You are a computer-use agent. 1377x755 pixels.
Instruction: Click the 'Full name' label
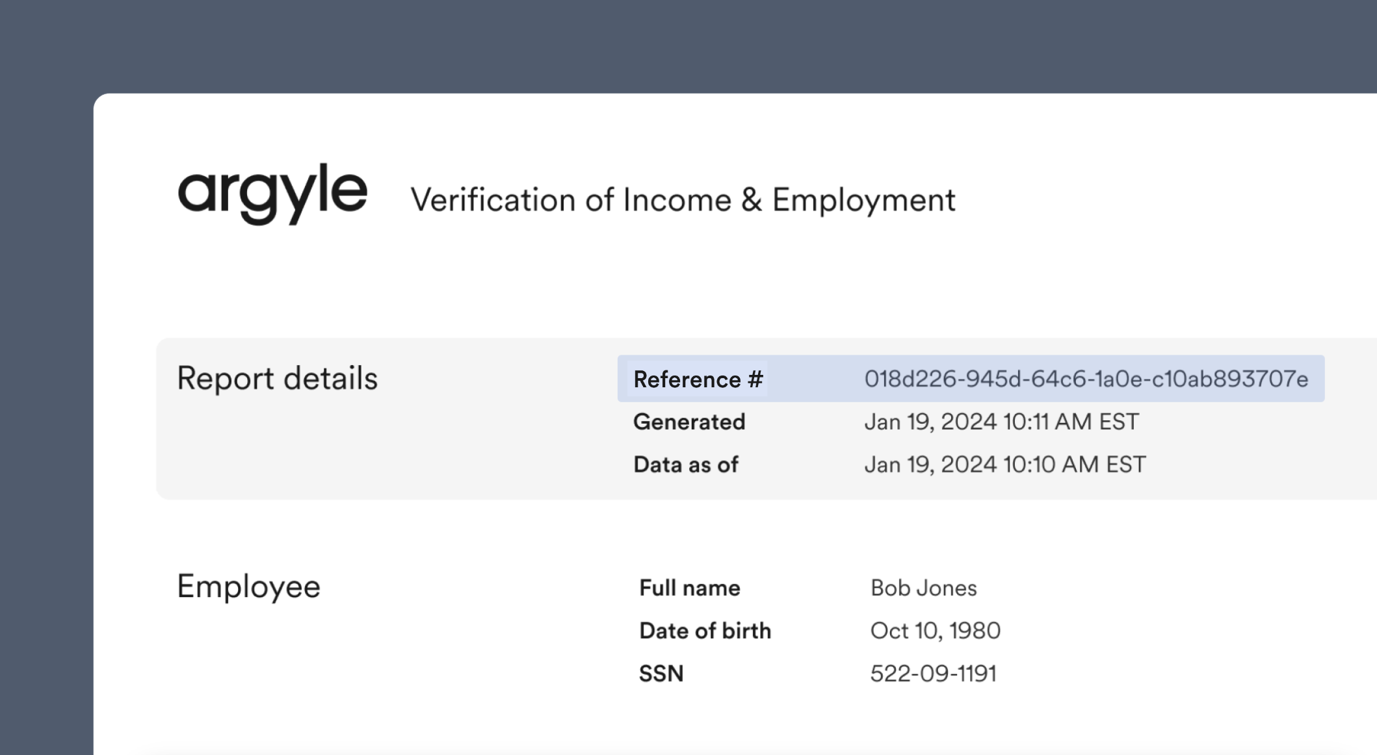coord(690,588)
